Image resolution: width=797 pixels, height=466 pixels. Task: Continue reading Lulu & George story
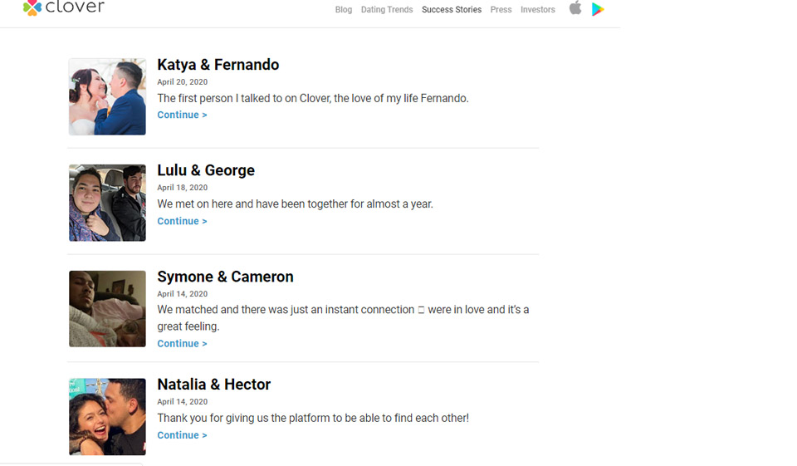click(182, 222)
